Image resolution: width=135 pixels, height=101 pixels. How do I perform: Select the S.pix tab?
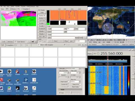3,45
